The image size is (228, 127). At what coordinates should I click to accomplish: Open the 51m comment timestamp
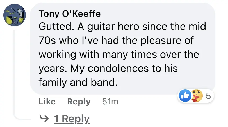(x=110, y=102)
